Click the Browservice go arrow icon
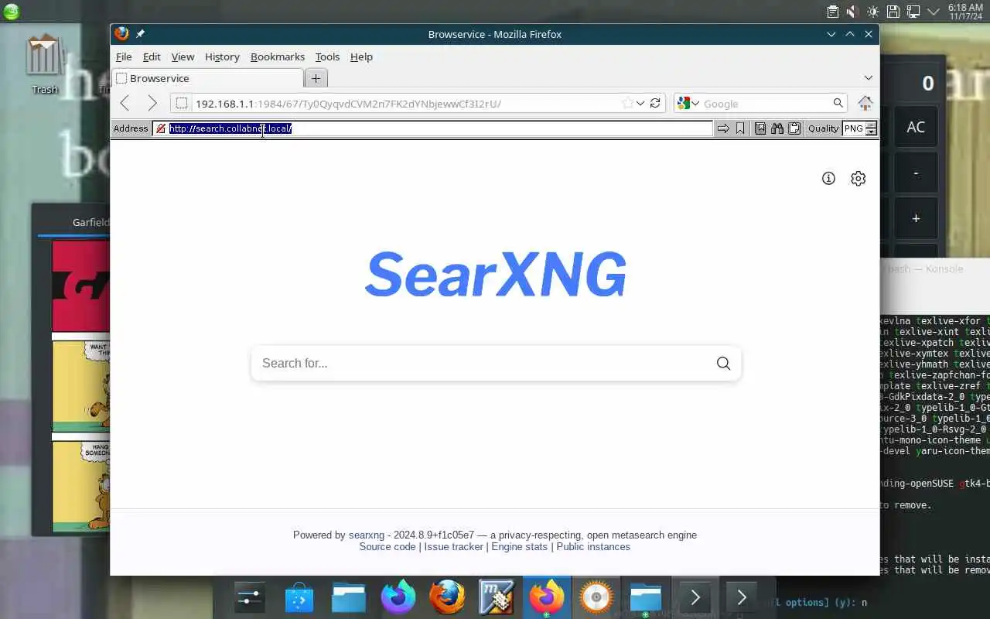Viewport: 990px width, 619px height. tap(723, 128)
